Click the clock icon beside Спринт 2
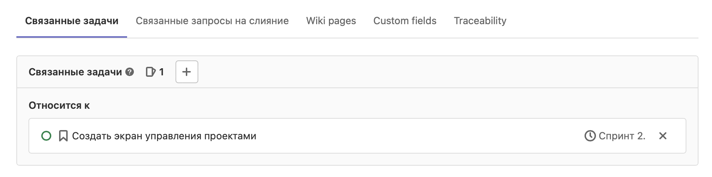 pos(590,136)
